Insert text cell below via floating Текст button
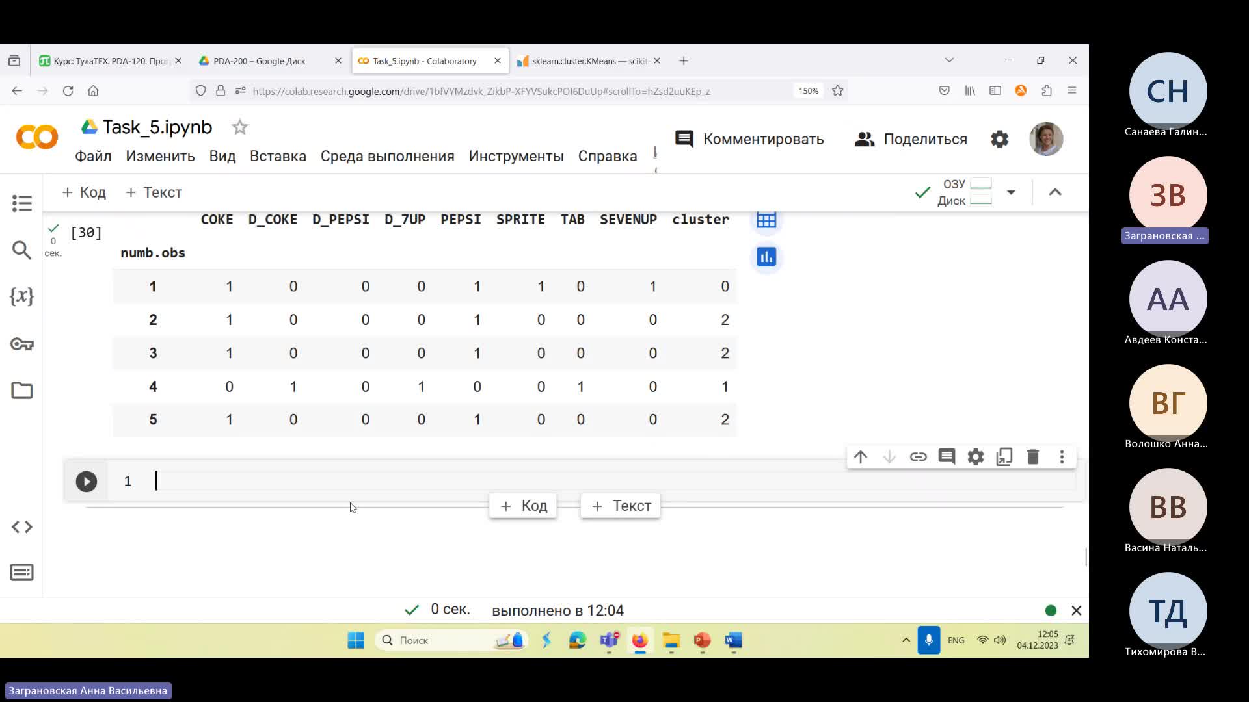The image size is (1249, 702). pyautogui.click(x=621, y=506)
